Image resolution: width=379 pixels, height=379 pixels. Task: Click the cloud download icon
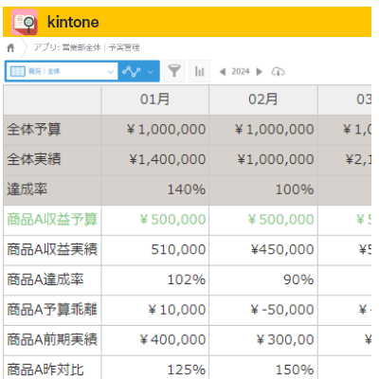click(x=278, y=72)
